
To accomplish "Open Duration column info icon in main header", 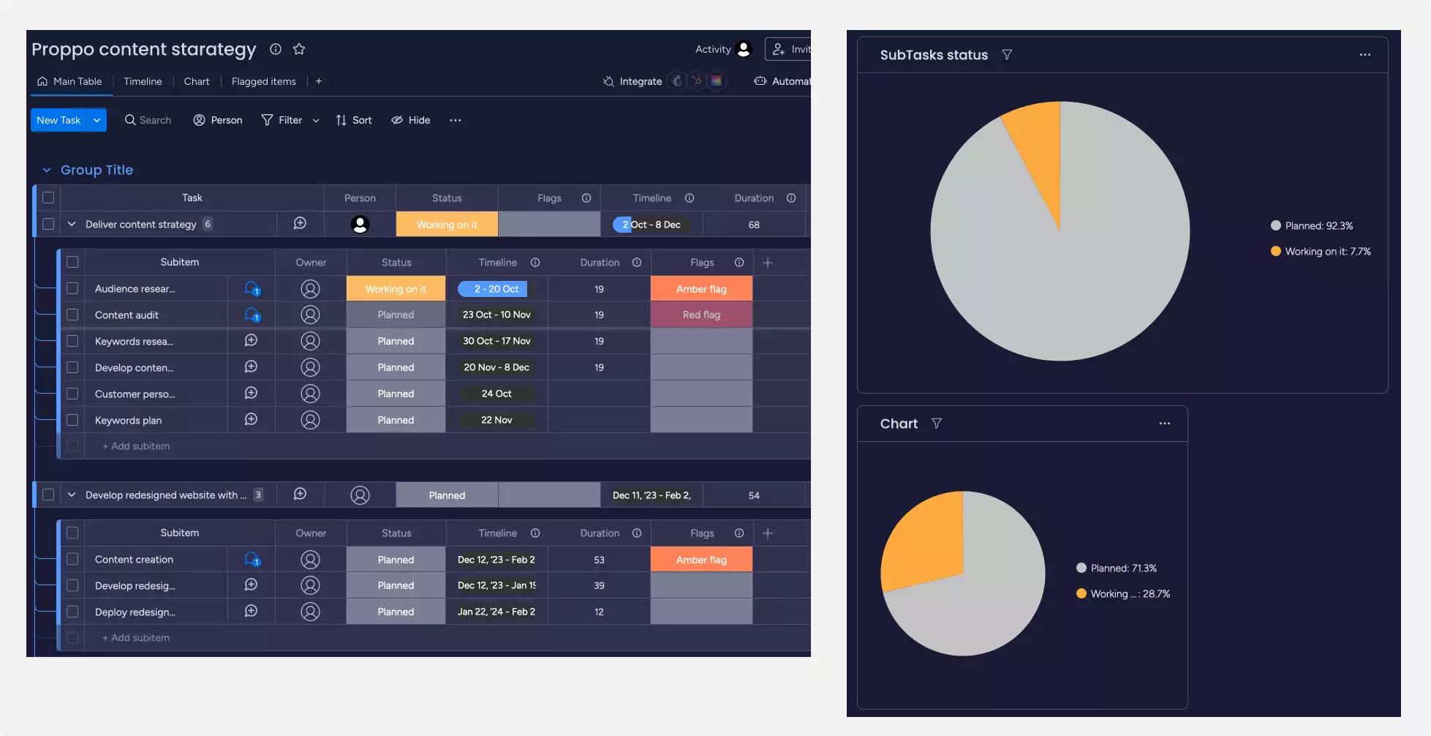I will pos(791,198).
